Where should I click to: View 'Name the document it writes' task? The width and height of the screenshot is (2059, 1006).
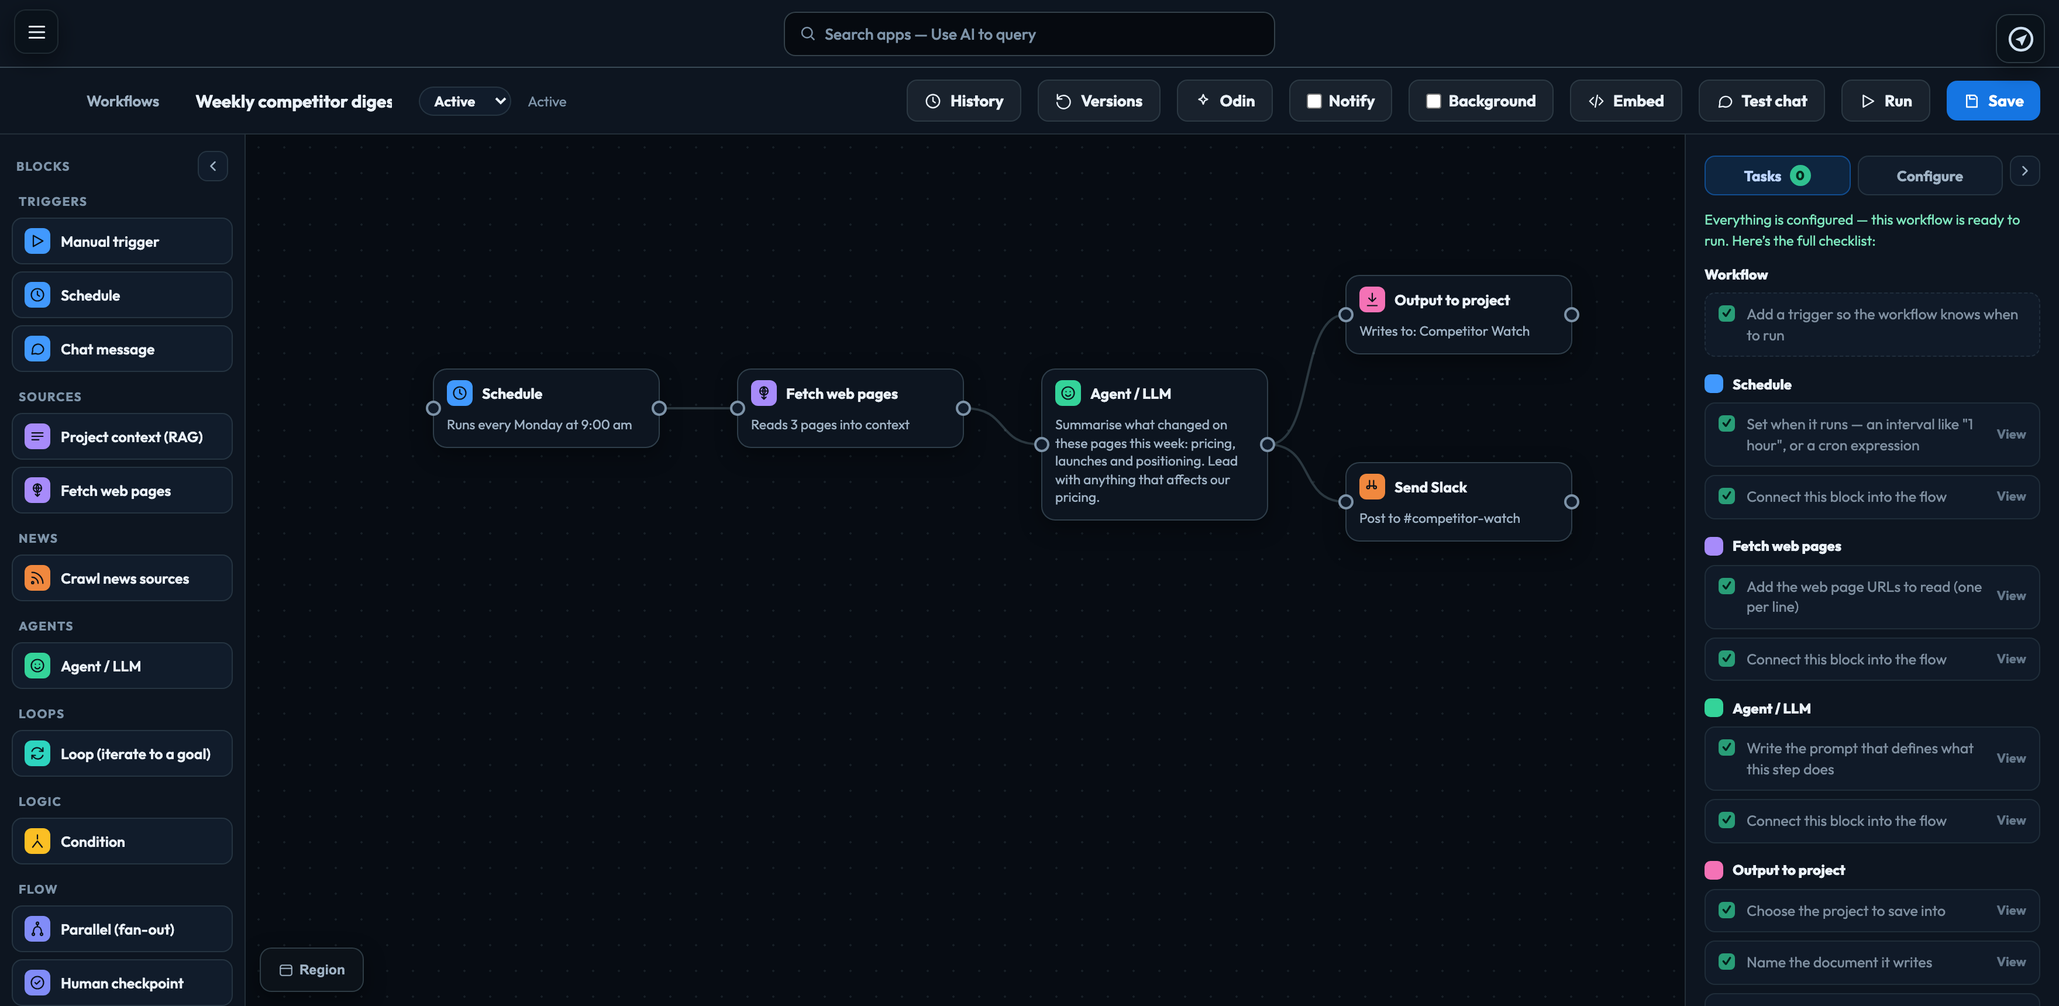[x=2011, y=962]
